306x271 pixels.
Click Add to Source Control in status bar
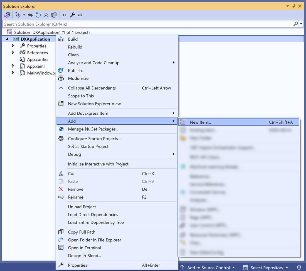pyautogui.click(x=208, y=267)
